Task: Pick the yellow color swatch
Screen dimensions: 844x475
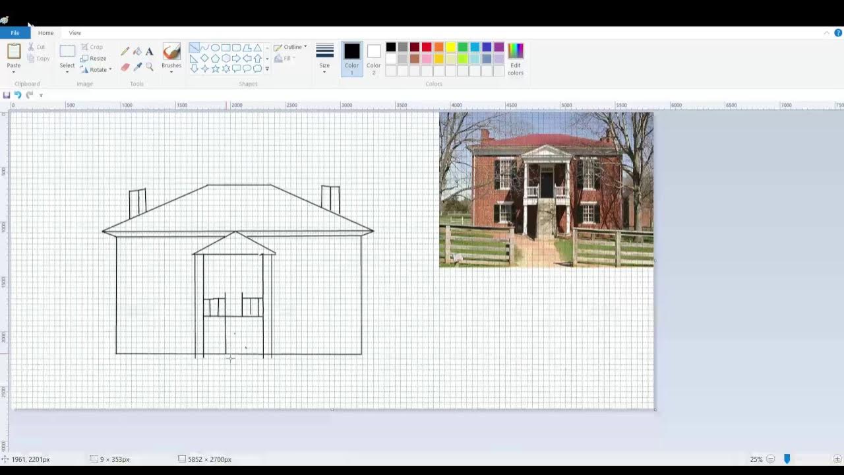Action: [x=450, y=47]
